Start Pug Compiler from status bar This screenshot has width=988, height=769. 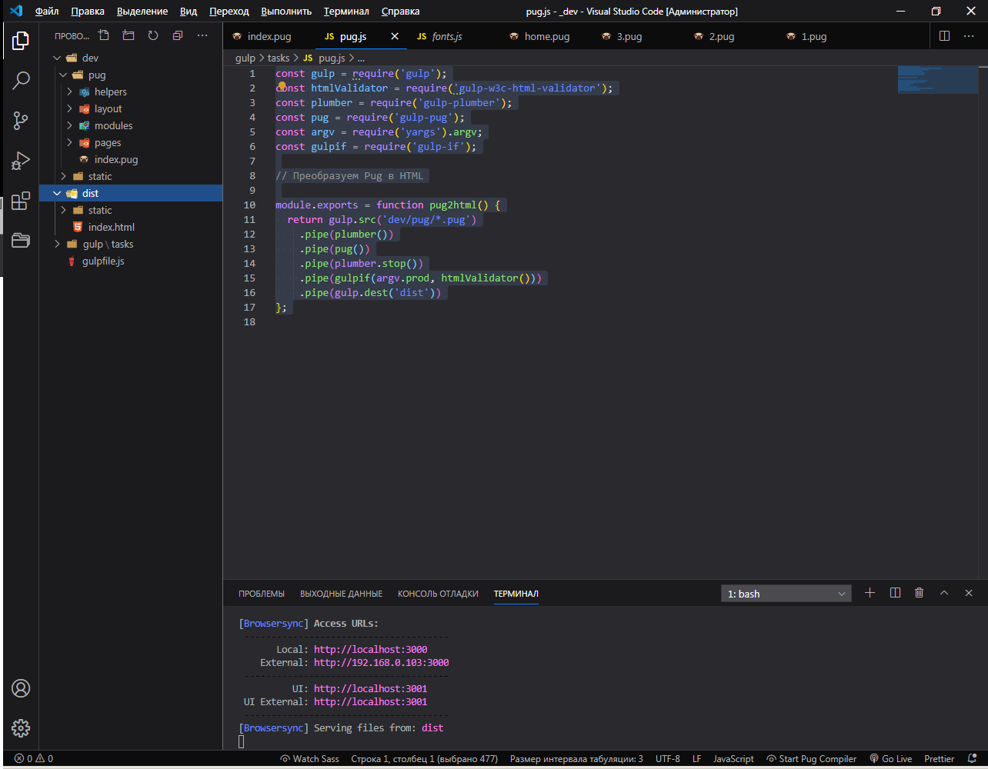coord(811,759)
